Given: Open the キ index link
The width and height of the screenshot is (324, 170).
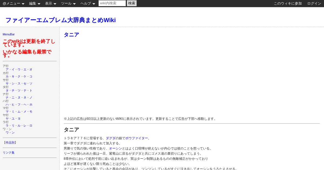Looking at the screenshot, I should click(13, 77).
